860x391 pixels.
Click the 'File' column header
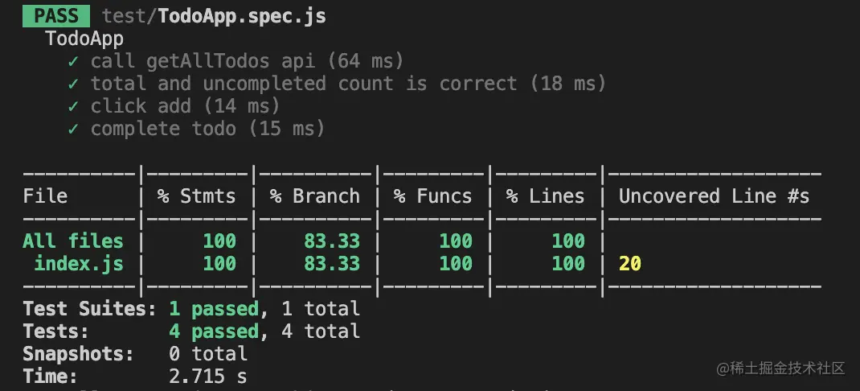[x=45, y=196]
